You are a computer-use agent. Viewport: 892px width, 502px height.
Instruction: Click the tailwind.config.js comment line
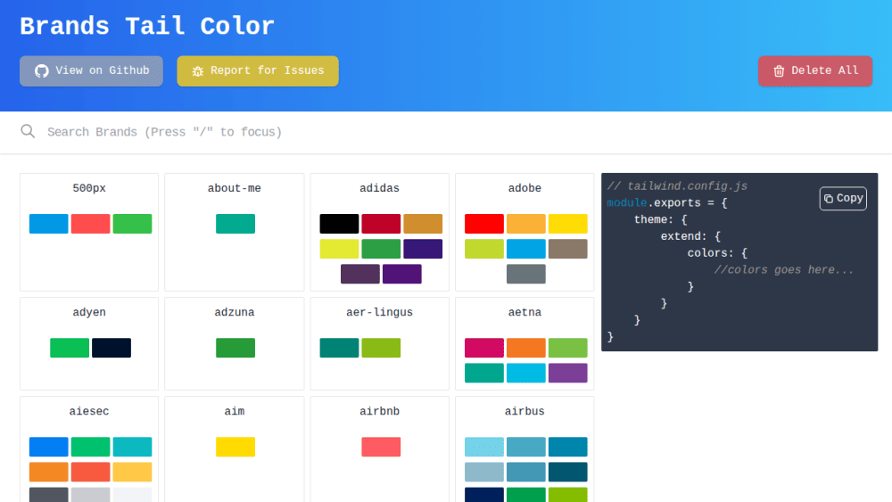[677, 186]
